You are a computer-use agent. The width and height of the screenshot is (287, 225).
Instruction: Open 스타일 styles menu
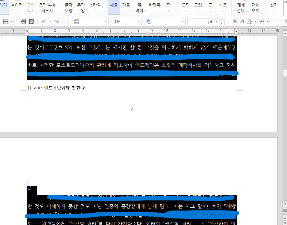tap(95, 7)
